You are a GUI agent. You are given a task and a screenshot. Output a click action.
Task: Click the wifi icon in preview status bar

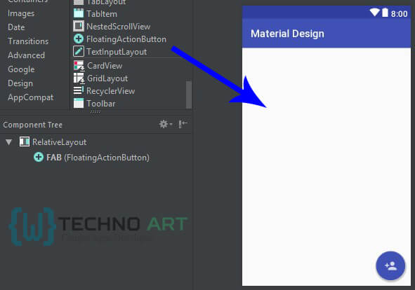pyautogui.click(x=374, y=12)
